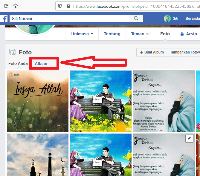The image size is (200, 176).
Task: Switch to the Album tab
Action: 41,63
